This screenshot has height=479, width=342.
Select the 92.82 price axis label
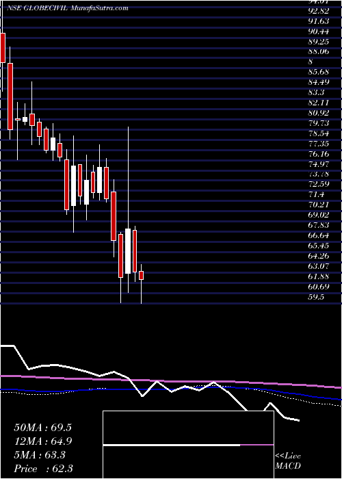pos(319,11)
